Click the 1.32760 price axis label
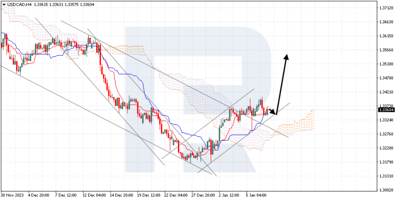The image size is (396, 200). [386, 134]
